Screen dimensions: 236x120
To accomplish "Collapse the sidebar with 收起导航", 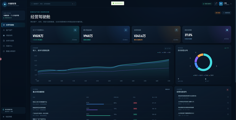I will pyautogui.click(x=7, y=117).
